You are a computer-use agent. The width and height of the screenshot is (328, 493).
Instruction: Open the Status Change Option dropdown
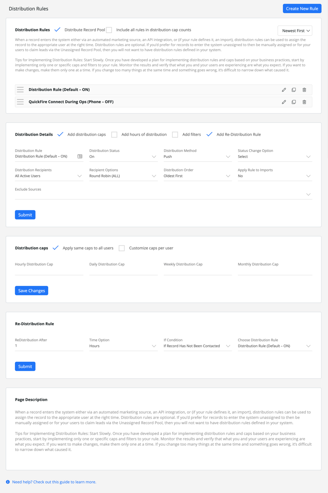[275, 157]
